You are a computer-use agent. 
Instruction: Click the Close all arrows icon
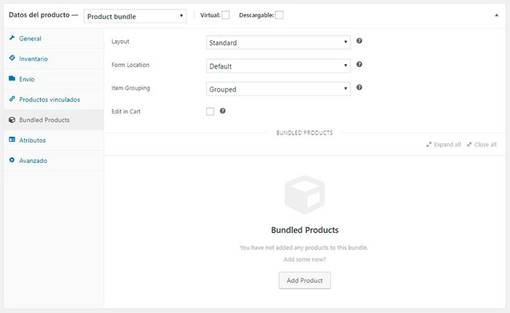pyautogui.click(x=469, y=145)
